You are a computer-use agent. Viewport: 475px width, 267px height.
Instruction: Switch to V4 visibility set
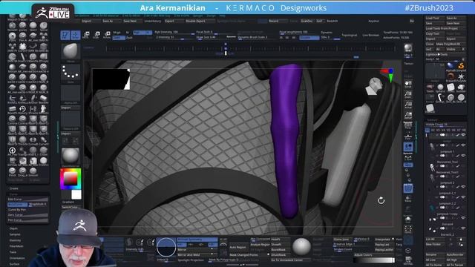pos(443,130)
